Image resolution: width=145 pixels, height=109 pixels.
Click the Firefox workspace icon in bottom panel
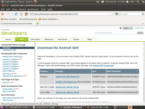pos(130,107)
